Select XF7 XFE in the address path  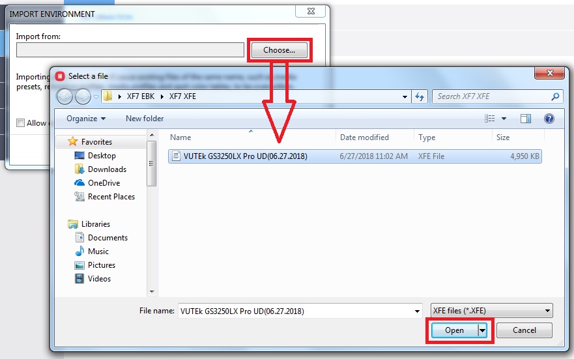pyautogui.click(x=182, y=96)
